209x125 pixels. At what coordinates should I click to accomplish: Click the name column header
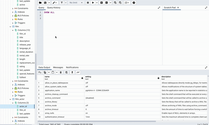pyautogui.click(x=64, y=78)
